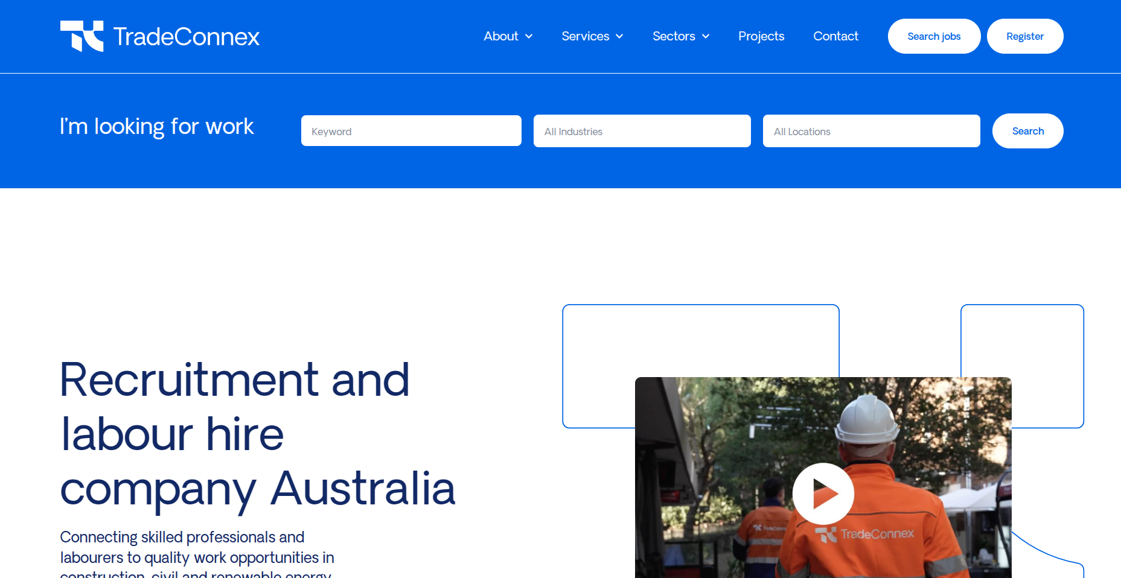Click the TradeConnex logo mark icon

coord(82,36)
